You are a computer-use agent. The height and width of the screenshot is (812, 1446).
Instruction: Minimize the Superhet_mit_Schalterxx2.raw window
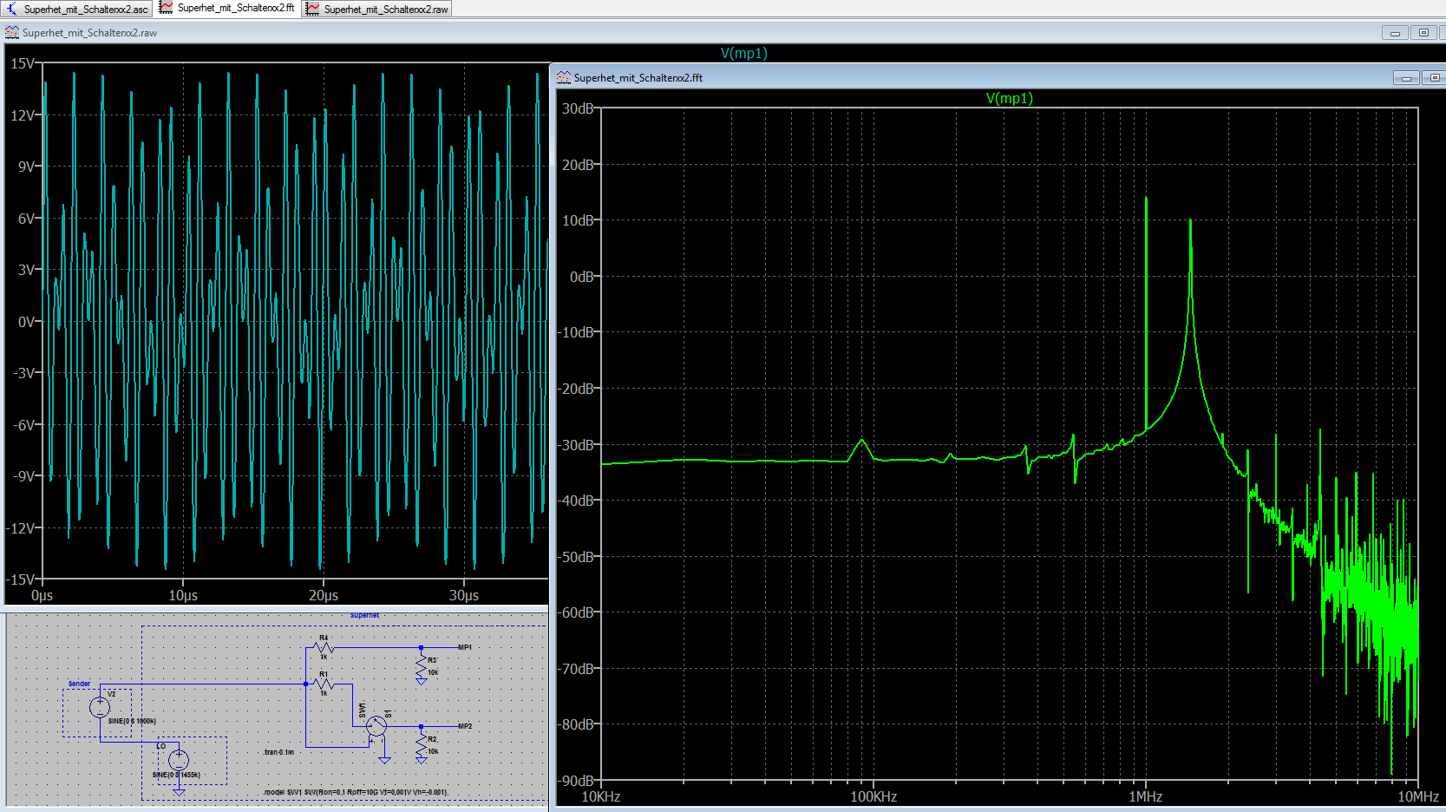pos(1395,33)
